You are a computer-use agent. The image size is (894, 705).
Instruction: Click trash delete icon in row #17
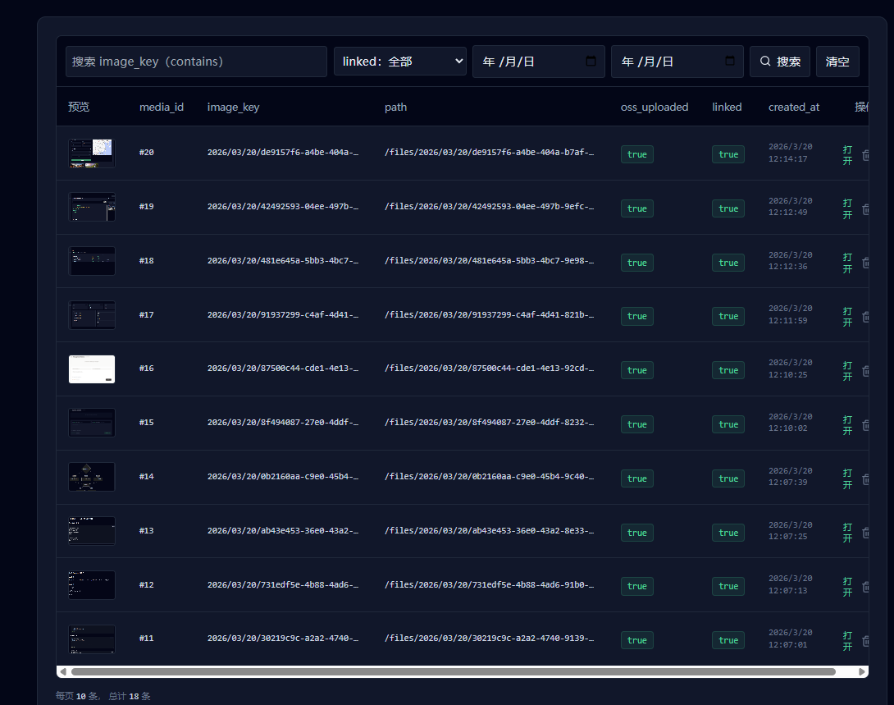point(865,317)
